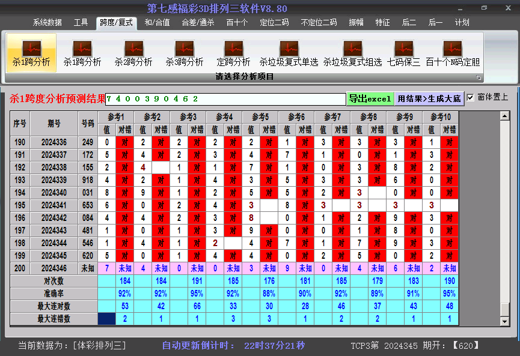Click the 号码 column header
Viewport: 520px width, 356px height.
[x=88, y=124]
